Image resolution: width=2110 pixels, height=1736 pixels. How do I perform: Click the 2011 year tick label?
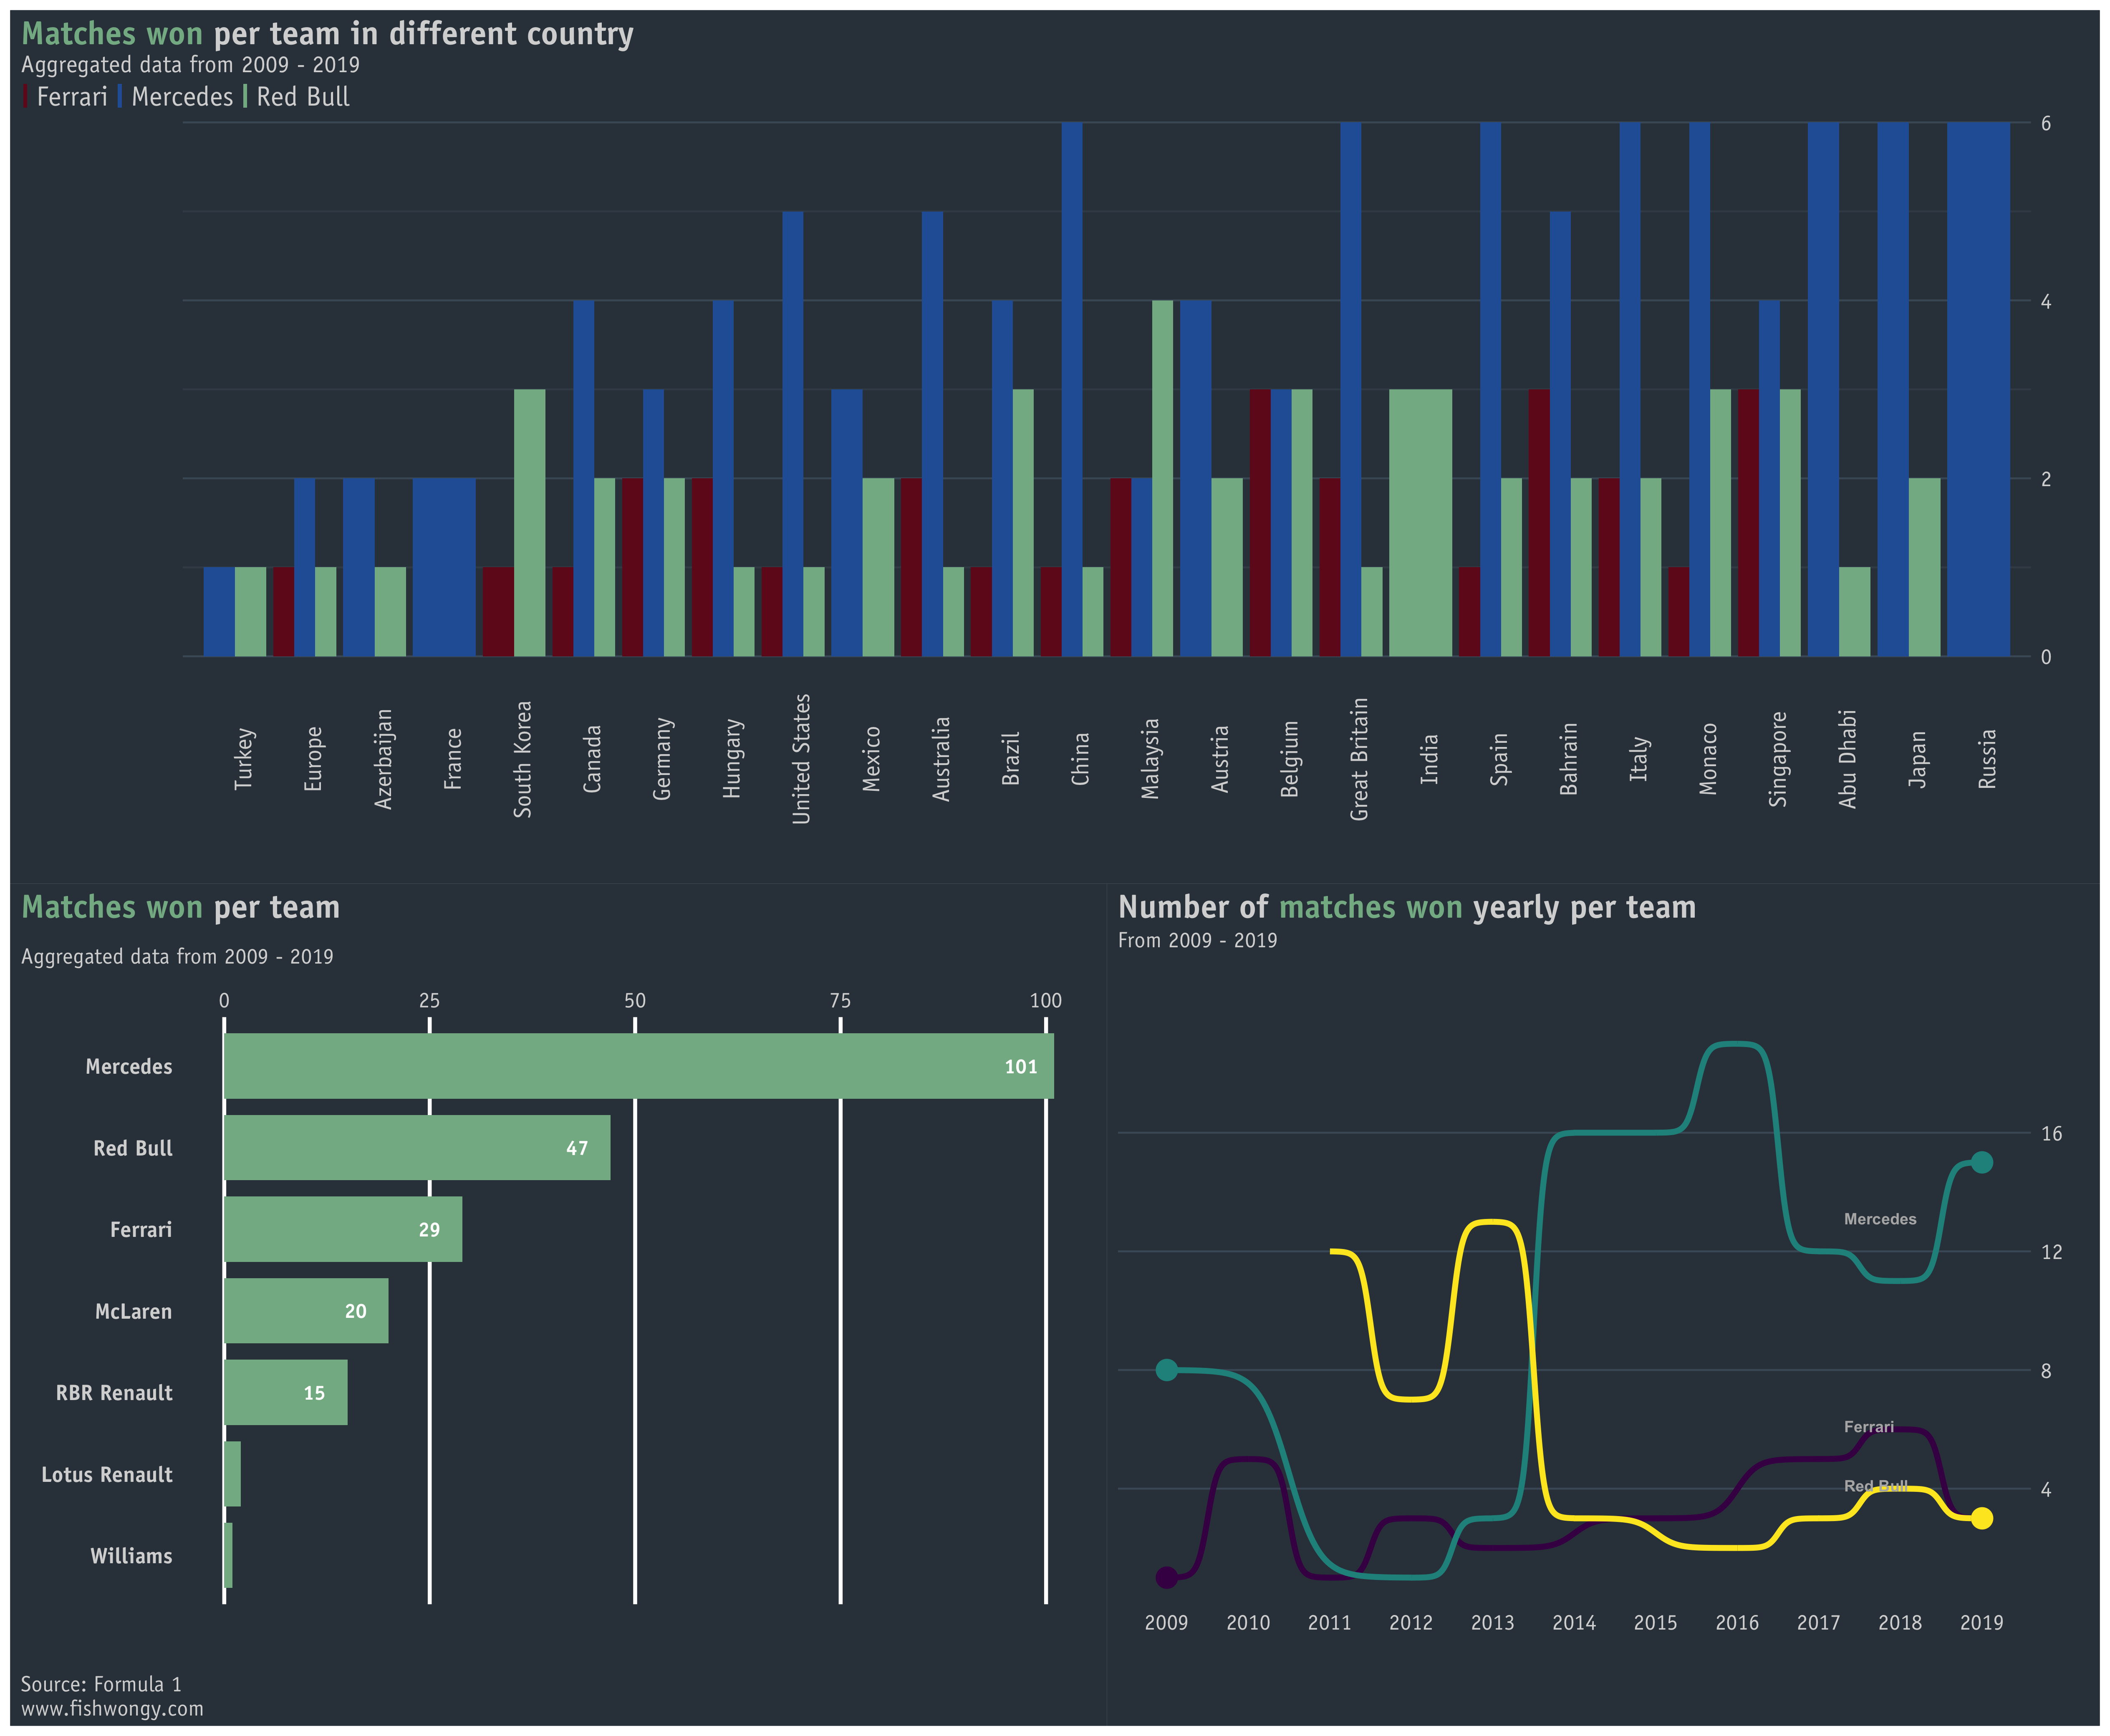pyautogui.click(x=1329, y=1622)
